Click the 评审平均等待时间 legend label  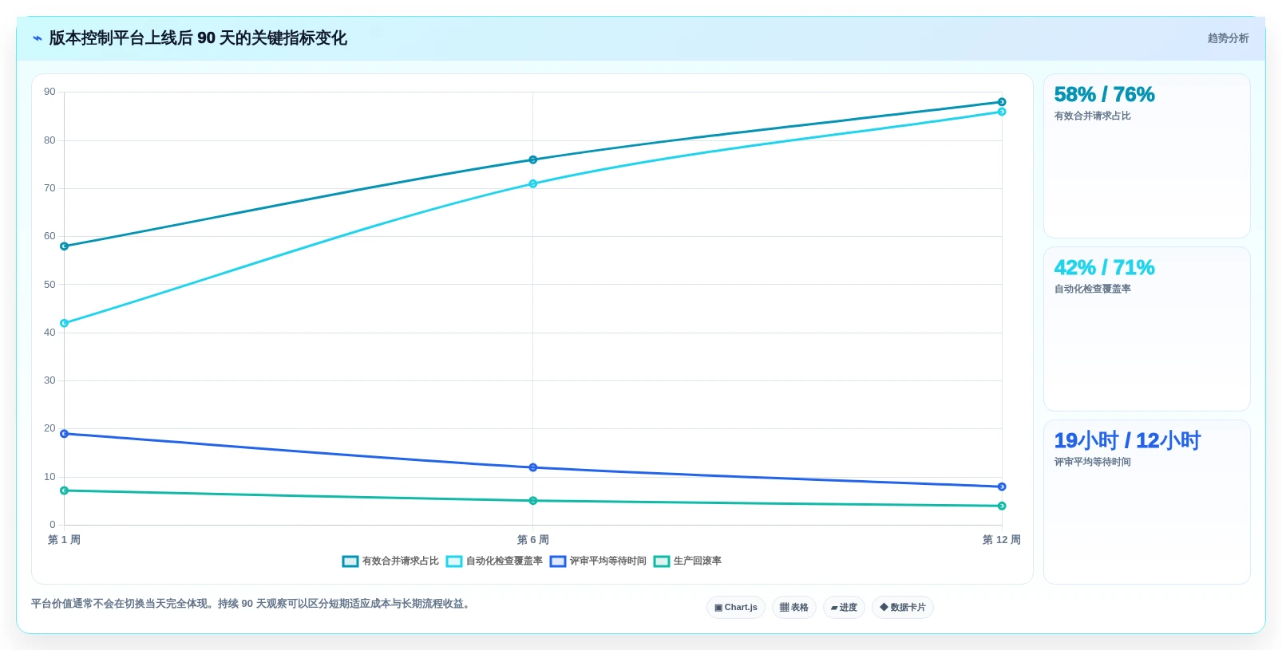click(x=608, y=561)
